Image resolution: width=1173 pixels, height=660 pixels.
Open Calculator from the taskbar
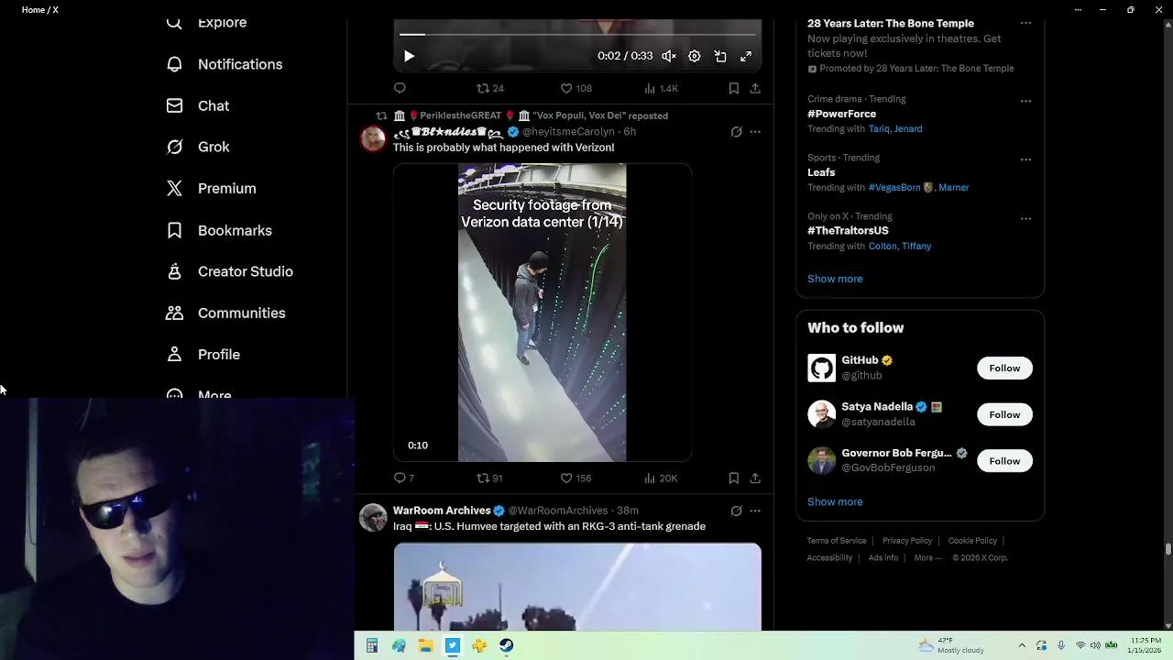pyautogui.click(x=371, y=646)
